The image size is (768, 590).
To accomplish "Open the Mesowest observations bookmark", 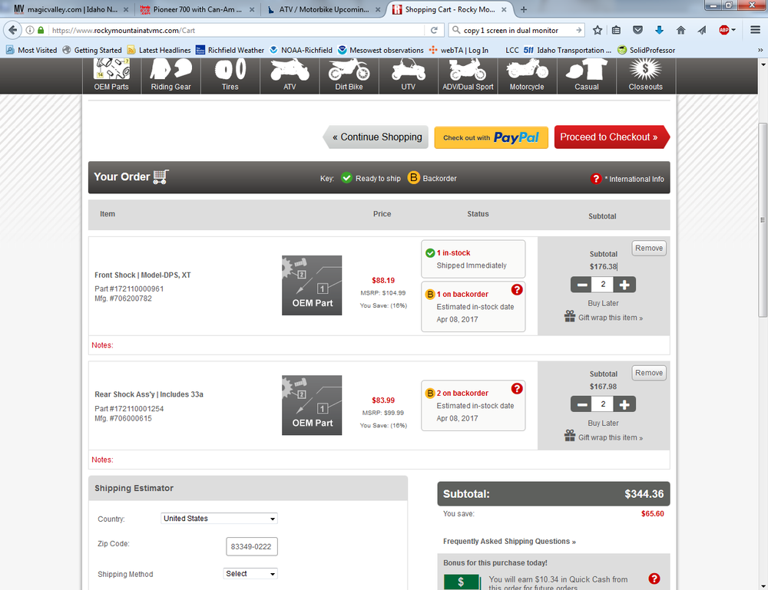I will (x=381, y=51).
